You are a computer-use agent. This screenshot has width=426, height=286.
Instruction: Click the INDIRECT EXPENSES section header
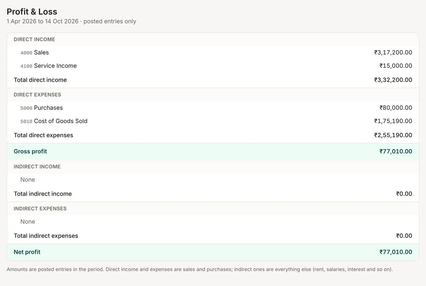pyautogui.click(x=40, y=208)
